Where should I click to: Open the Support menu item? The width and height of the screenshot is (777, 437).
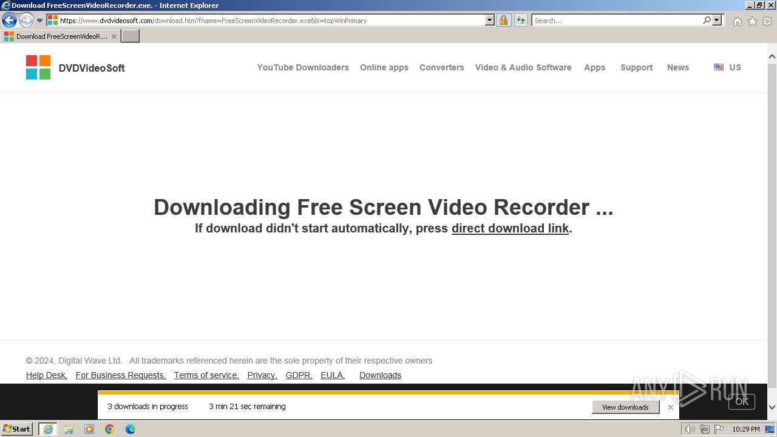pyautogui.click(x=637, y=67)
